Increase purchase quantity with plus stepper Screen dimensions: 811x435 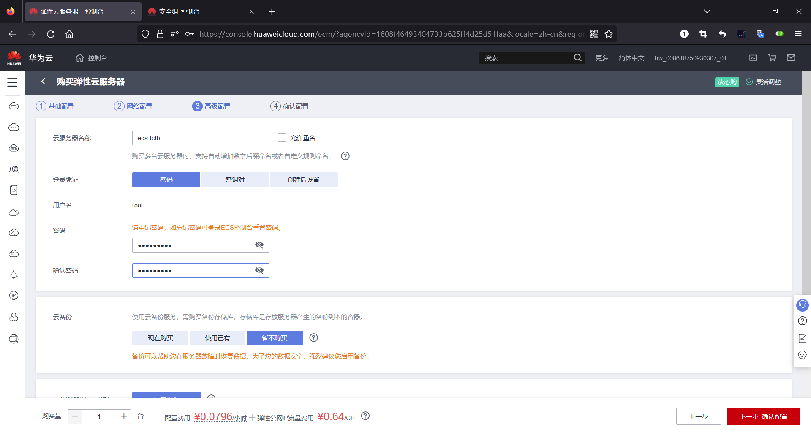pyautogui.click(x=124, y=416)
